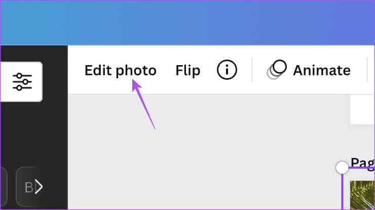This screenshot has height=210, width=375.
Task: Click Edit photo in the toolbar
Action: (x=120, y=70)
